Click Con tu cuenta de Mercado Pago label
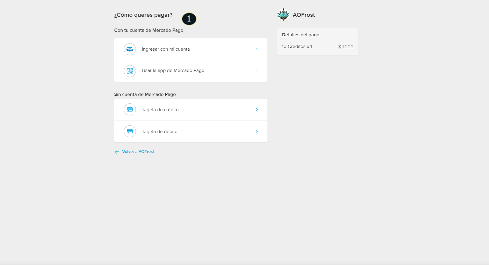 (x=149, y=30)
